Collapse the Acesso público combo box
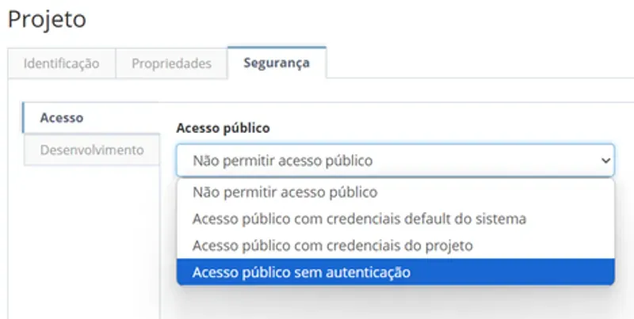Screen dimensions: 634x319 point(395,161)
